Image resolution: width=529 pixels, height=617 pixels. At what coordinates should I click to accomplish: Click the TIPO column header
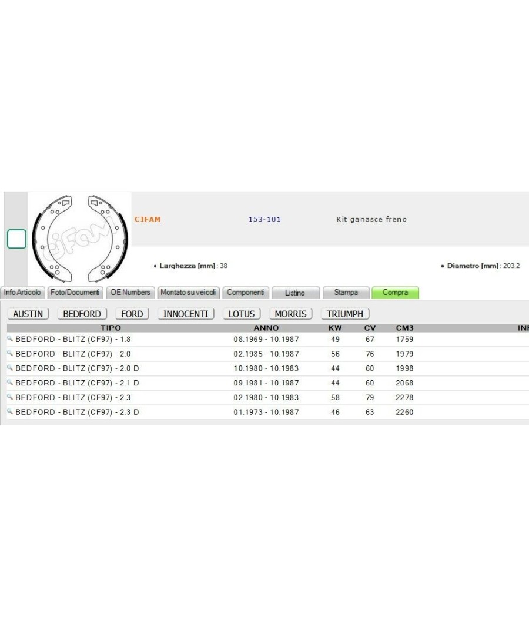tap(111, 328)
